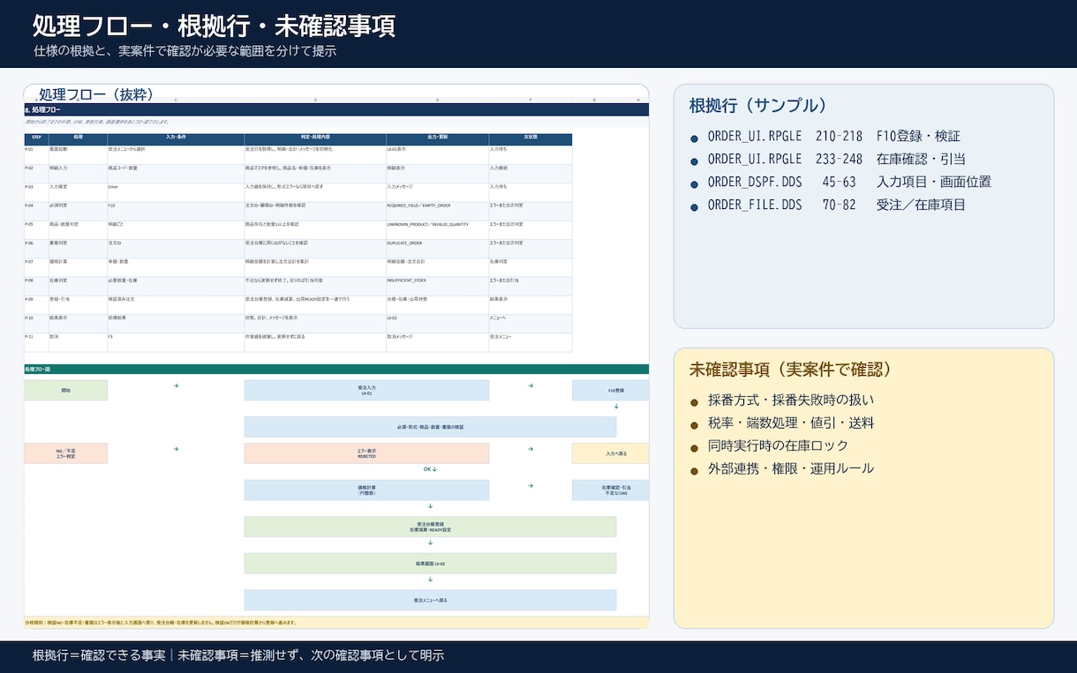
Task: Click the heading 処理フロー（抜粋）
Action: [x=97, y=94]
